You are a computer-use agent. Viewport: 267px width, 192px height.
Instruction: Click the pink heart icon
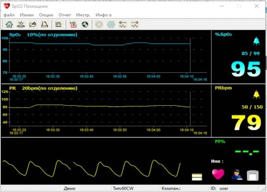click(x=218, y=175)
